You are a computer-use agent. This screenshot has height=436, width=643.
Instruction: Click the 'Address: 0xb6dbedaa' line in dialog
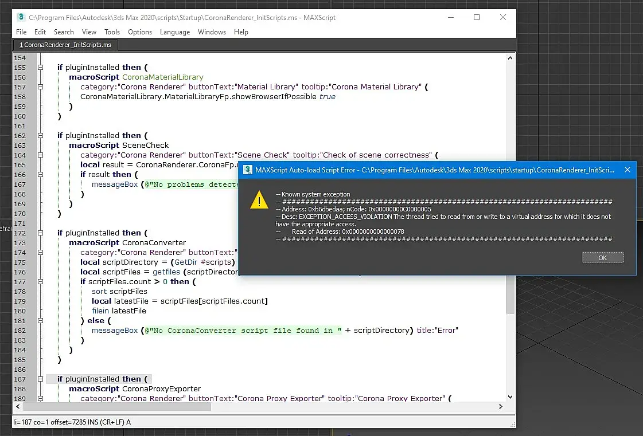pyautogui.click(x=353, y=209)
